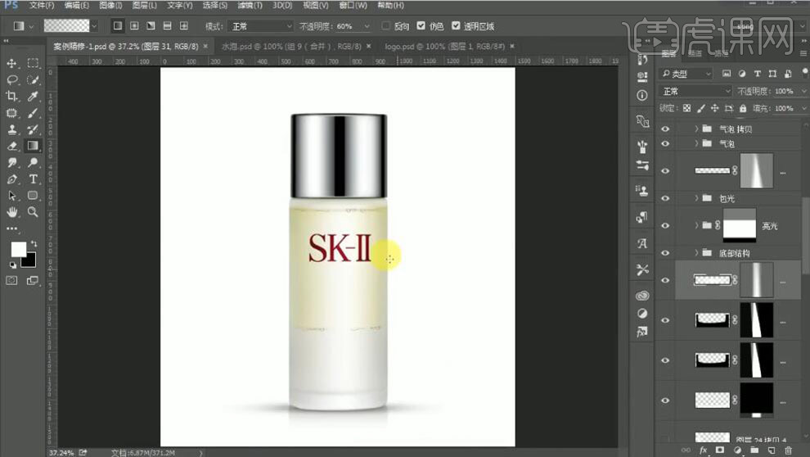Click the radial gradient style icon
The height and width of the screenshot is (457, 810).
[134, 26]
